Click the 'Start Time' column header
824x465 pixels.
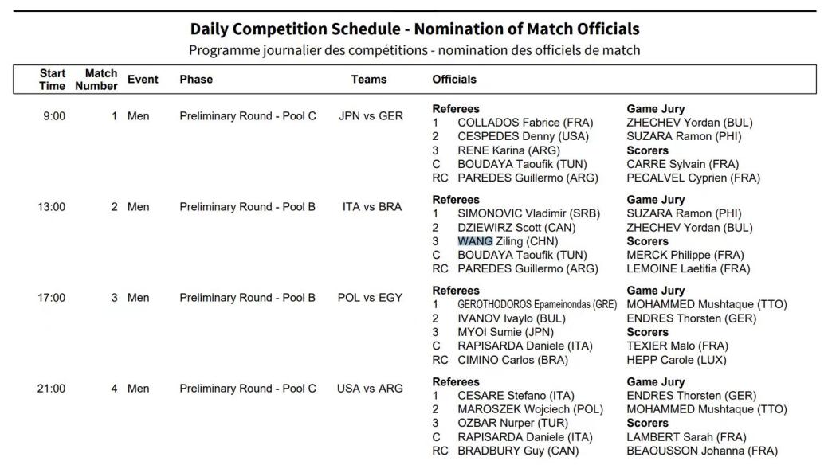(x=53, y=80)
